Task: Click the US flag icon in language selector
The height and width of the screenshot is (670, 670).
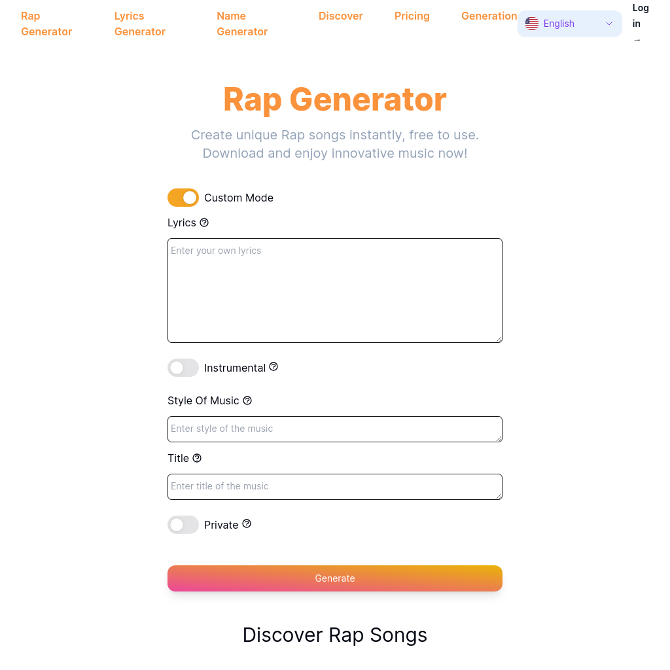Action: coord(531,23)
